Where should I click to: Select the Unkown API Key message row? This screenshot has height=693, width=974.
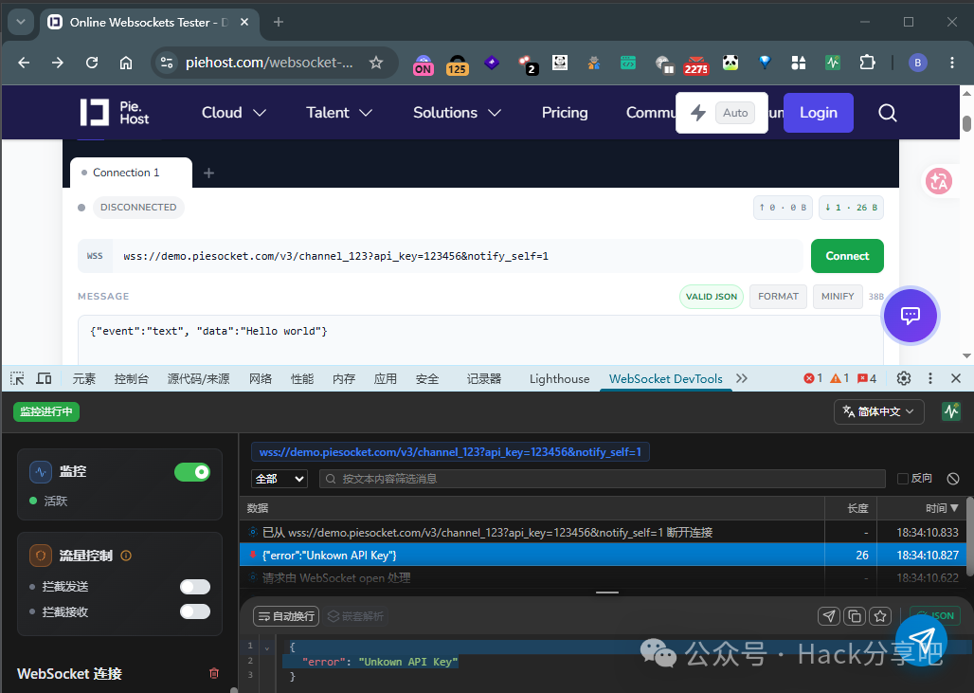603,555
